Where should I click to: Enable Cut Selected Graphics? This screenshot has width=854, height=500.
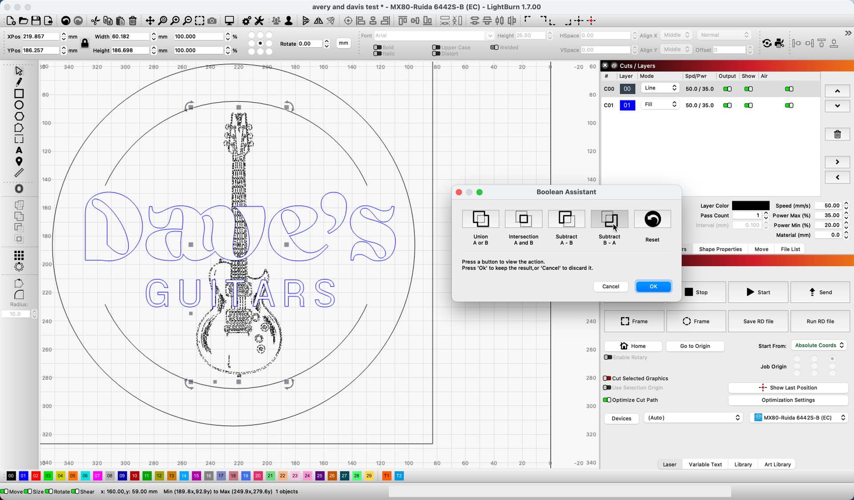click(x=607, y=378)
